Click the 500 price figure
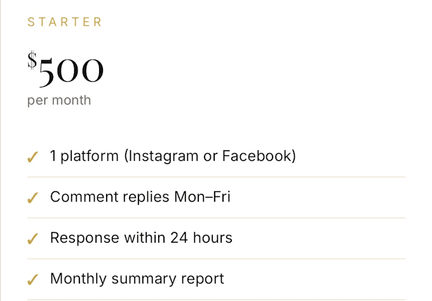432x301 pixels. tap(71, 70)
